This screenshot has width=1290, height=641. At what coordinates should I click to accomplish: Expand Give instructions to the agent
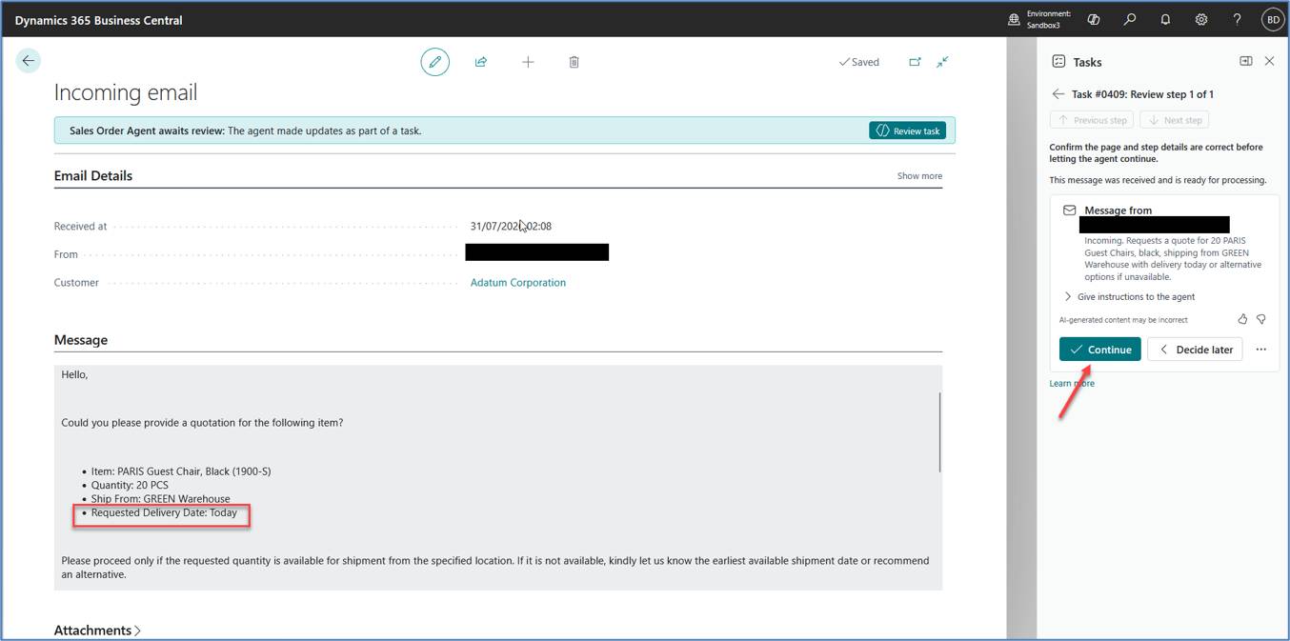pos(1128,297)
